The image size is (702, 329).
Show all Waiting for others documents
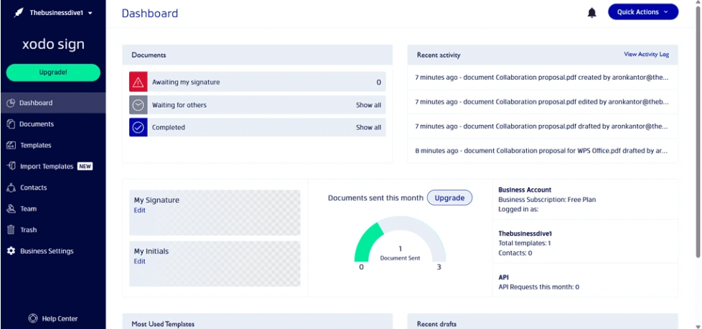coord(368,105)
